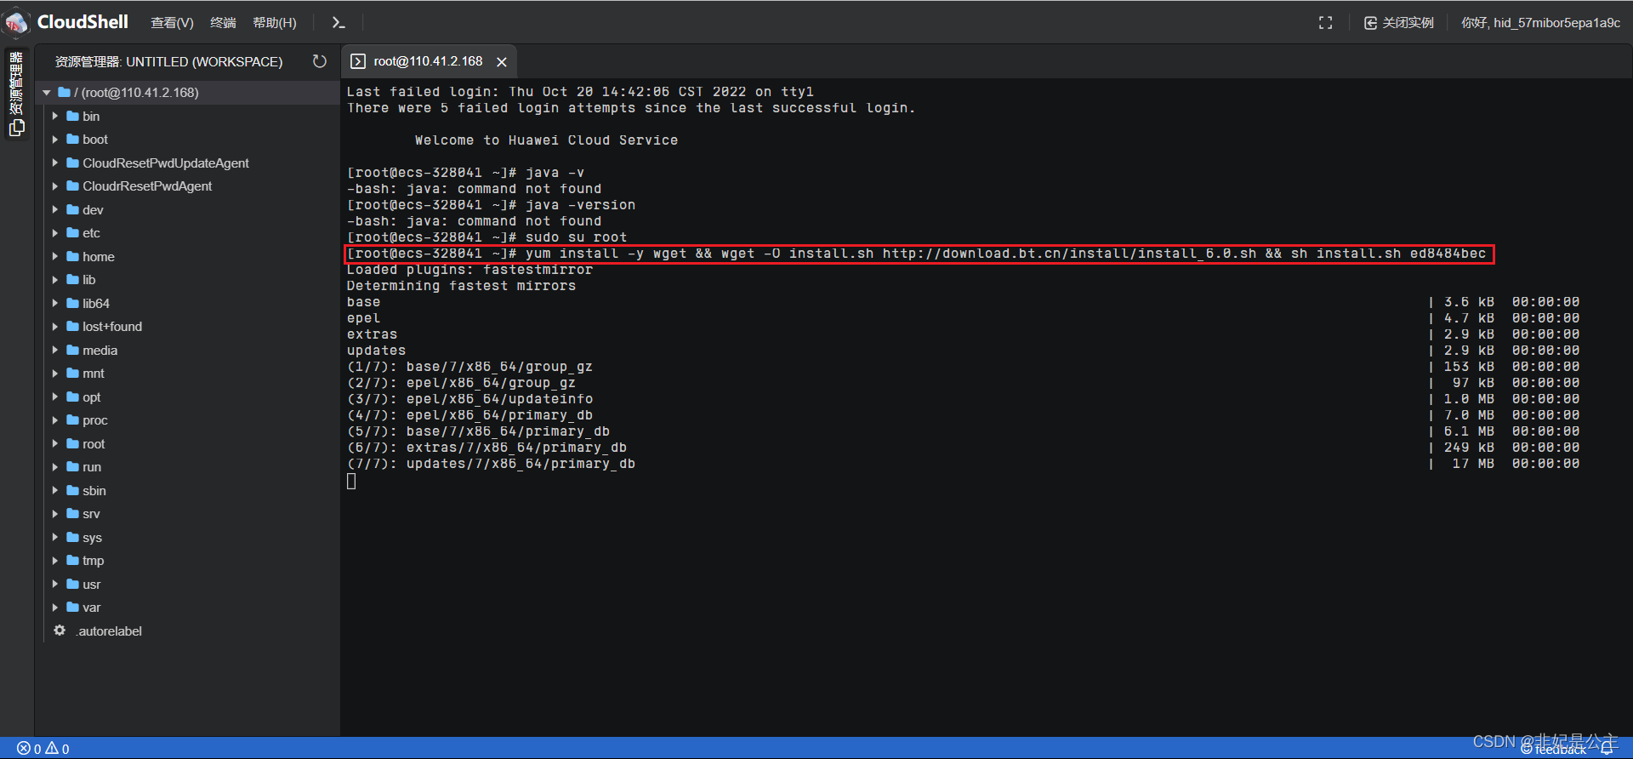Click the 关闭实例 button
Screen dimensions: 1633x759
pos(1399,23)
